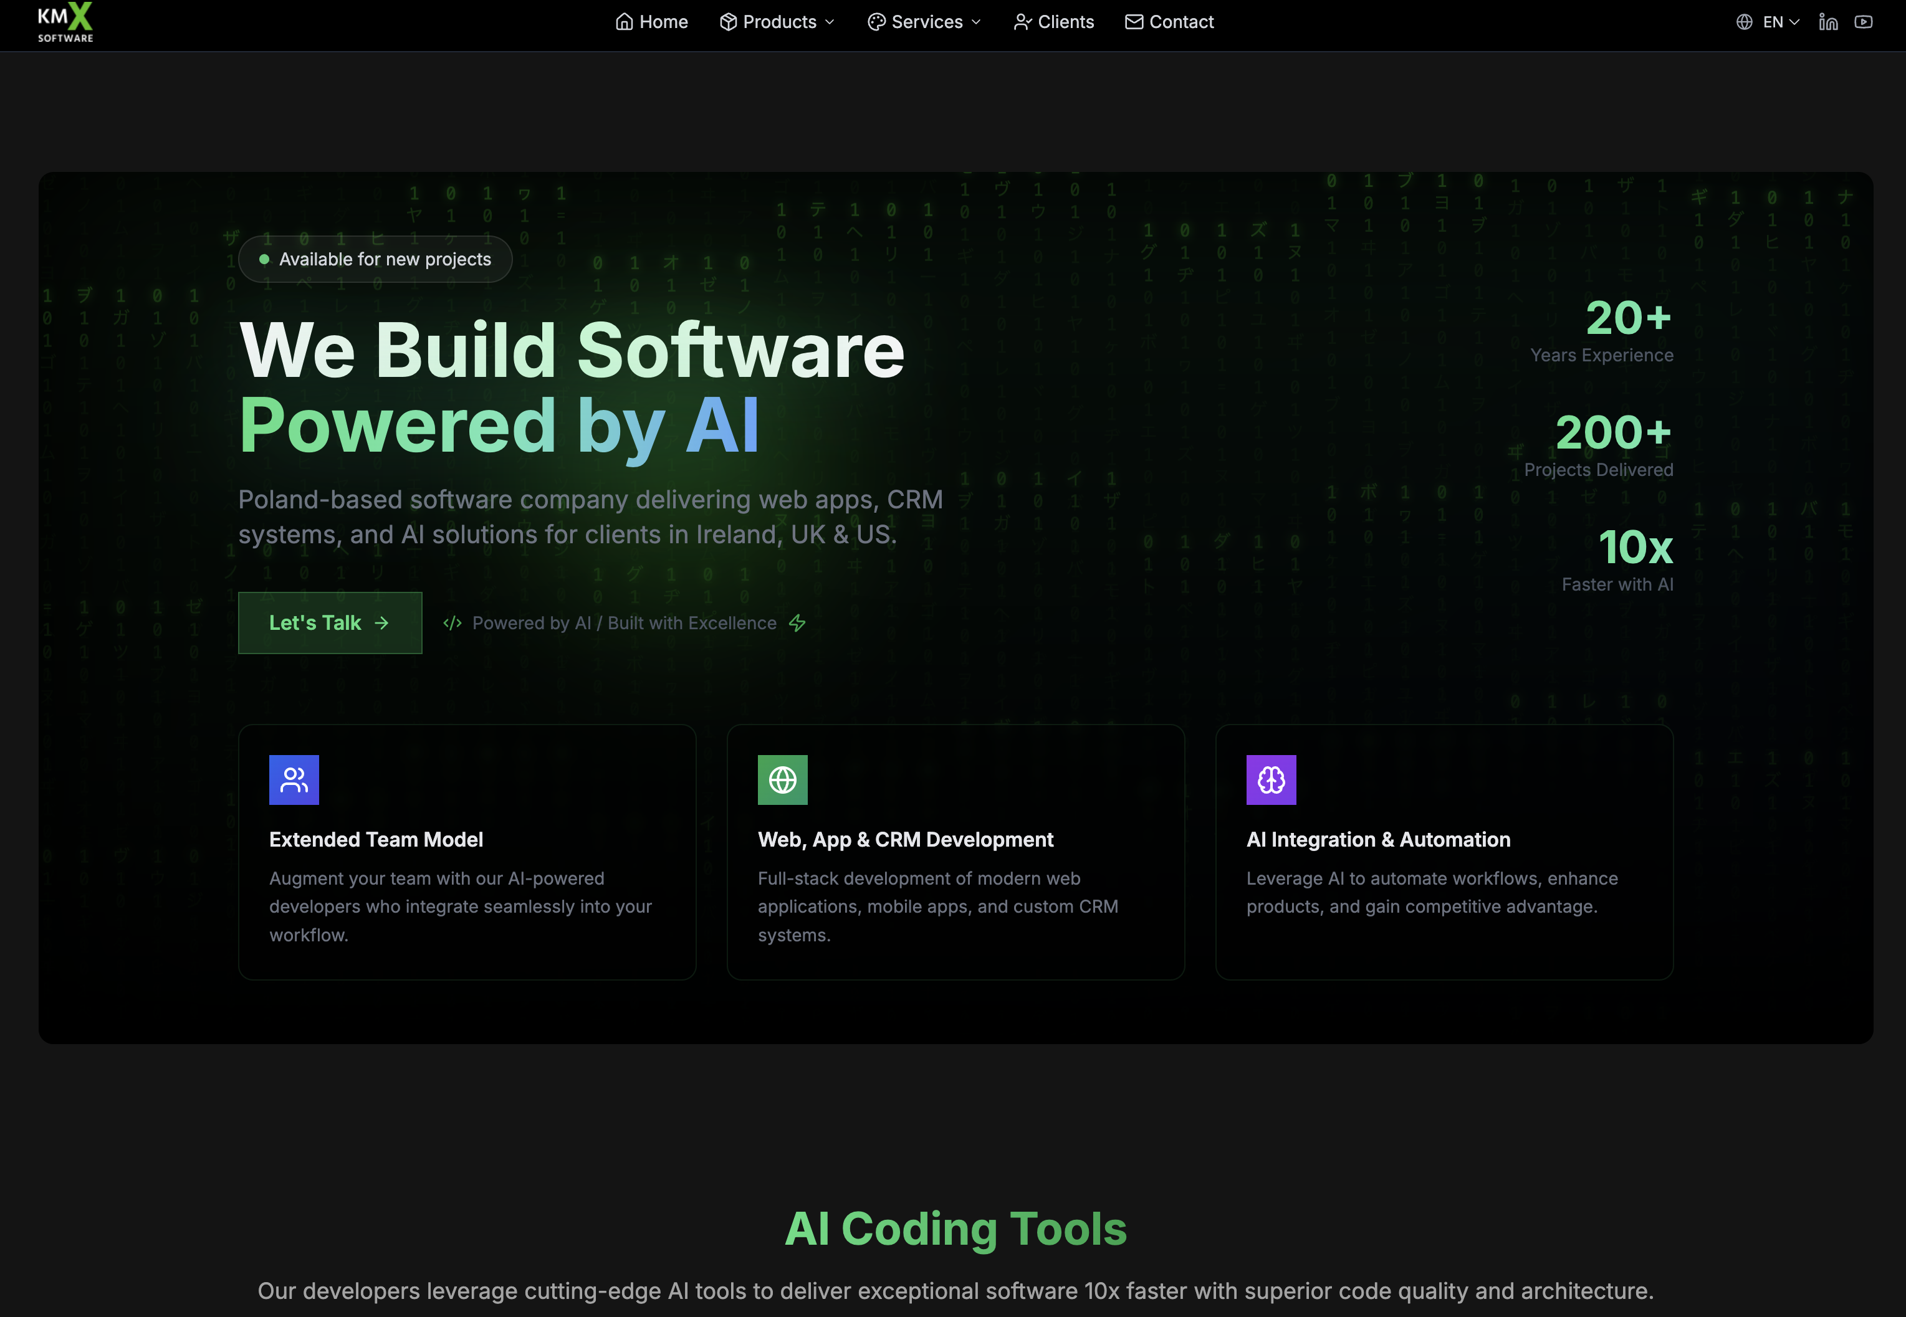Image resolution: width=1906 pixels, height=1317 pixels.
Task: Click the We Build Software heading
Action: (x=572, y=350)
